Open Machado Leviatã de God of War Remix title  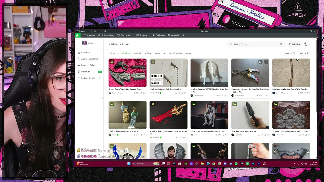click(x=289, y=89)
